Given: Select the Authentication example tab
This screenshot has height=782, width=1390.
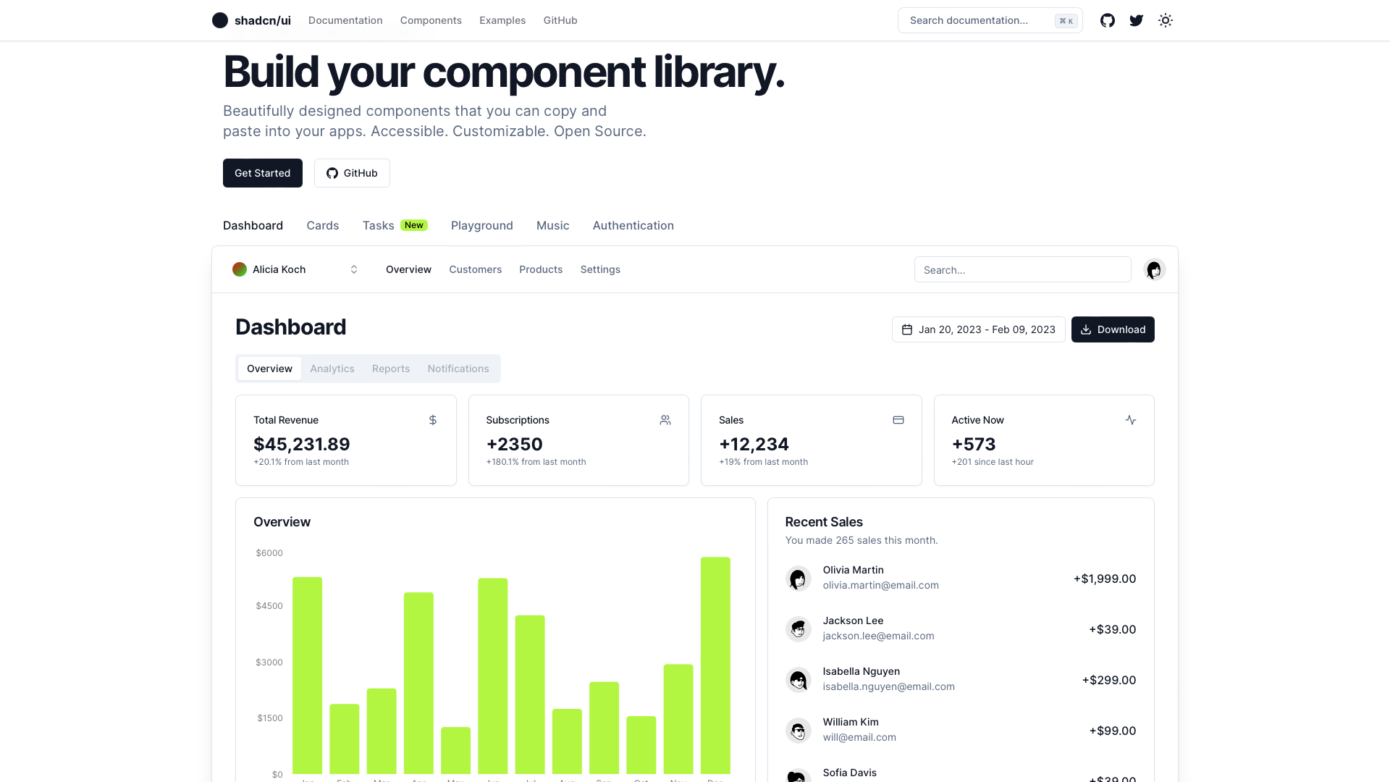Looking at the screenshot, I should pos(633,225).
